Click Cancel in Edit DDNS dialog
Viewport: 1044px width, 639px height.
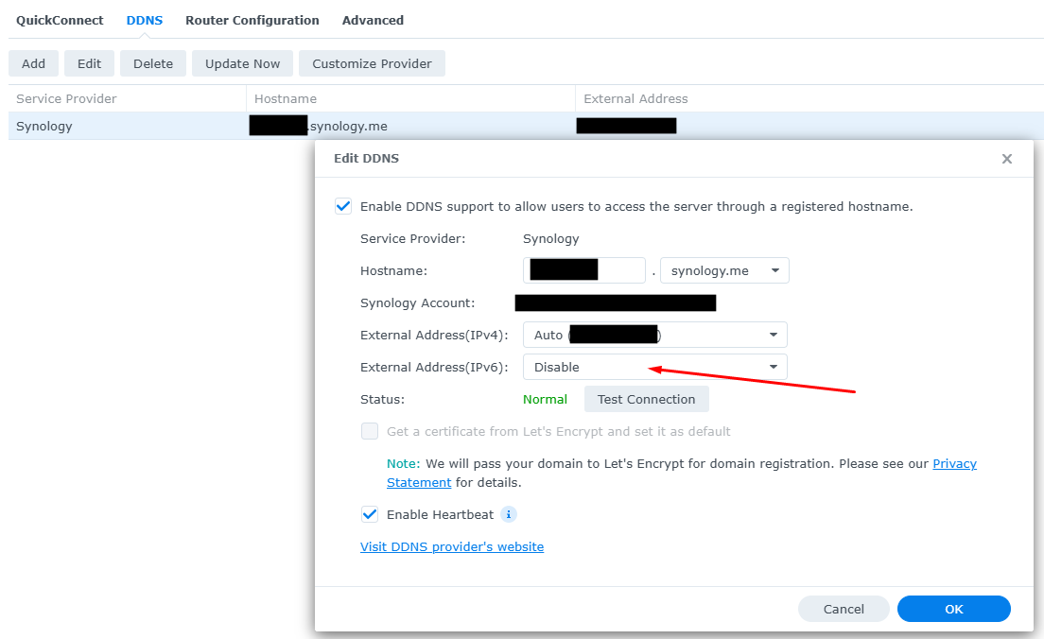tap(844, 610)
